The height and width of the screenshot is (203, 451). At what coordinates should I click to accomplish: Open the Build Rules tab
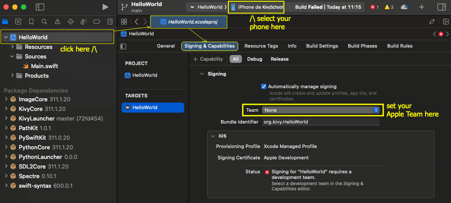(x=400, y=46)
